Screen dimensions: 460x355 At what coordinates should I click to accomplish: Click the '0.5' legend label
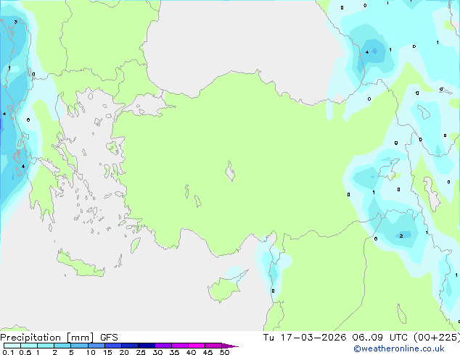pos(25,352)
